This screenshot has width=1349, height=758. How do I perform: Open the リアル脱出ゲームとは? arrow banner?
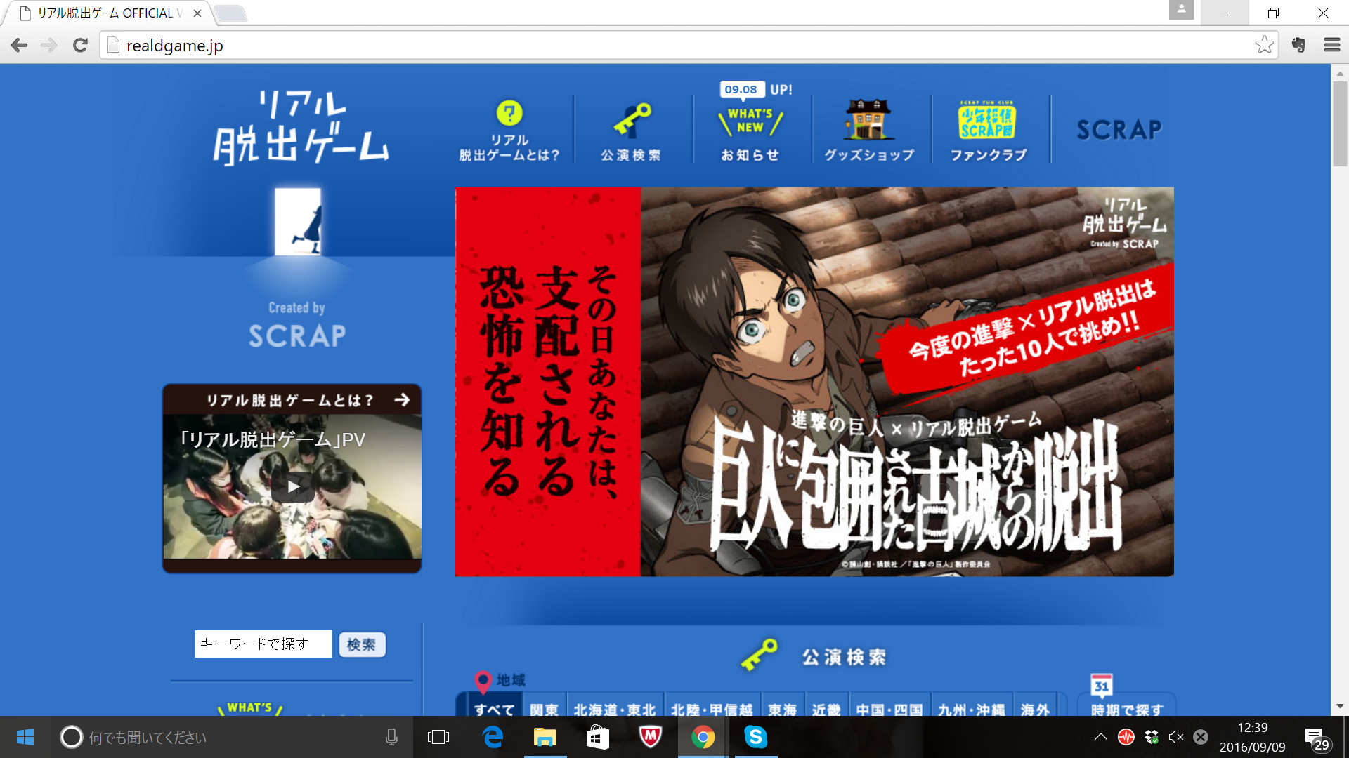click(292, 400)
